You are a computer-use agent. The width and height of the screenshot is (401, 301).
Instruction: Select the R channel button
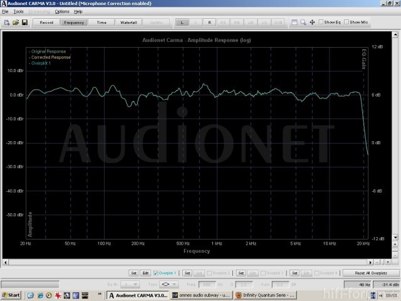point(209,23)
